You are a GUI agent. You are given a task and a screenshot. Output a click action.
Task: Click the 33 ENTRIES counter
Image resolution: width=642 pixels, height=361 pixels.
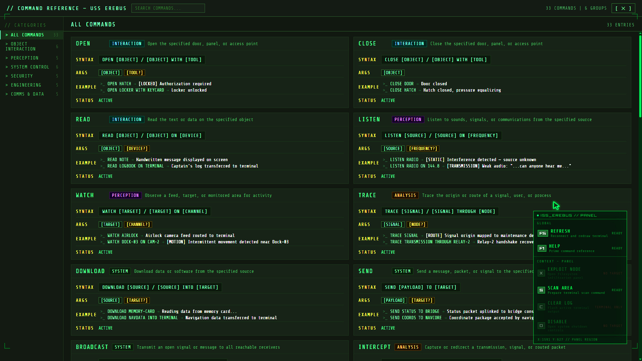click(621, 25)
